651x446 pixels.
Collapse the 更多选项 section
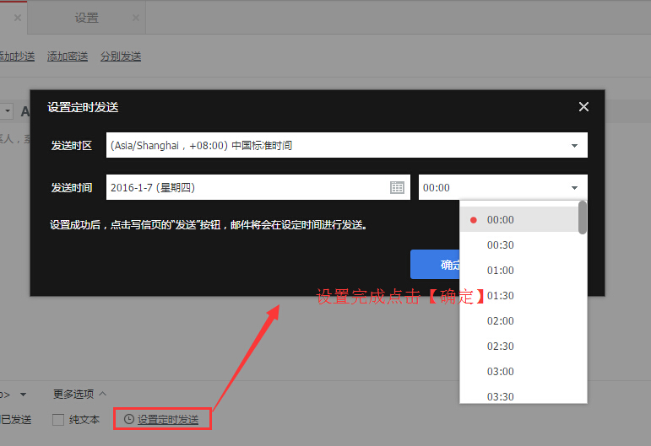click(80, 394)
